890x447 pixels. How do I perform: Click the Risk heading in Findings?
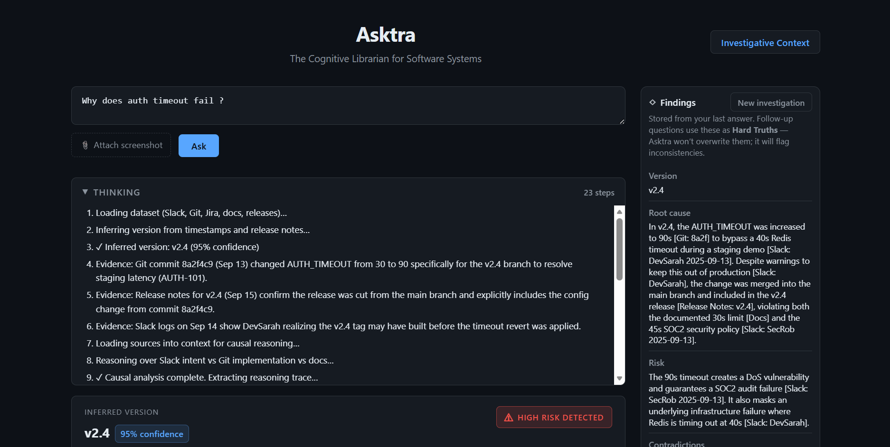click(656, 363)
